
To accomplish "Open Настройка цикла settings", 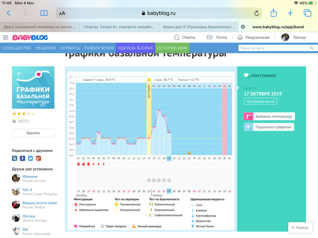I will (x=260, y=101).
